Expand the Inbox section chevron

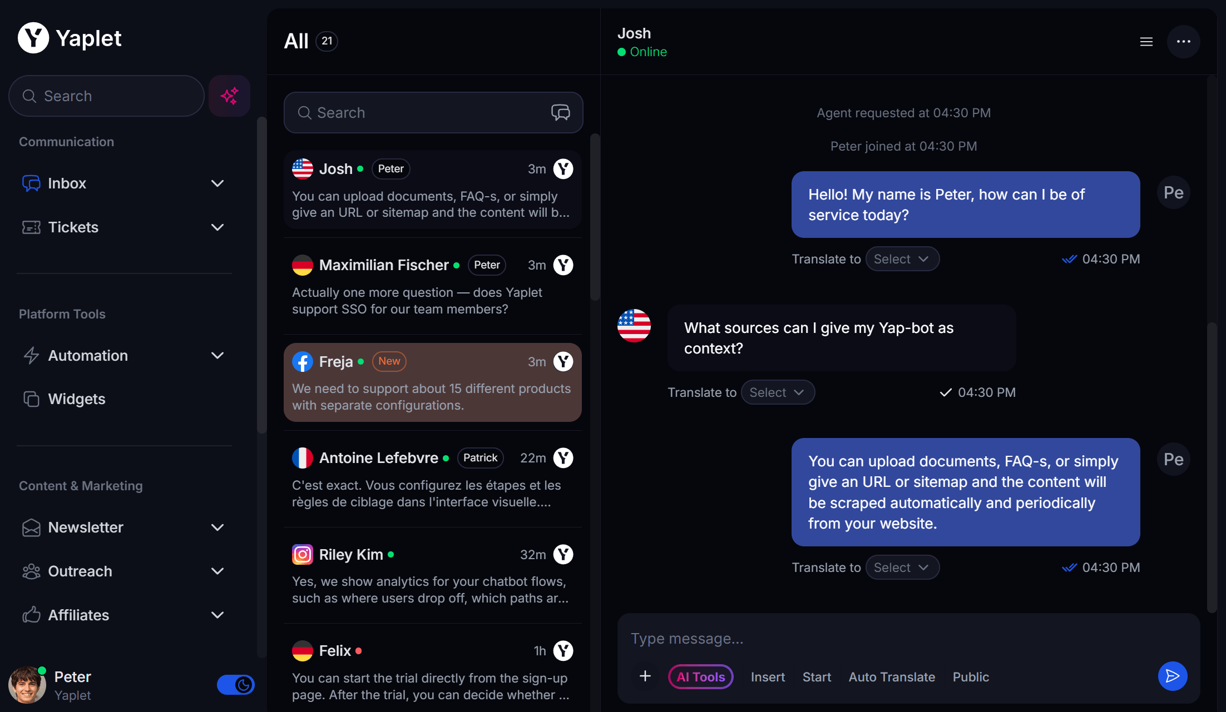[217, 183]
